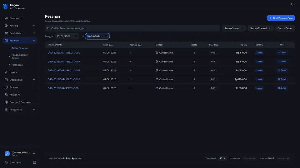Click the plus icon in Buat Pesanan Baru

[271, 18]
